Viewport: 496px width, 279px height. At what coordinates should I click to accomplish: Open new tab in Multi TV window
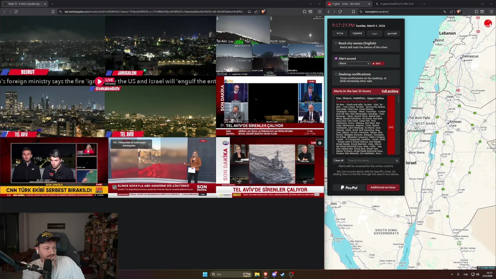coord(52,4)
